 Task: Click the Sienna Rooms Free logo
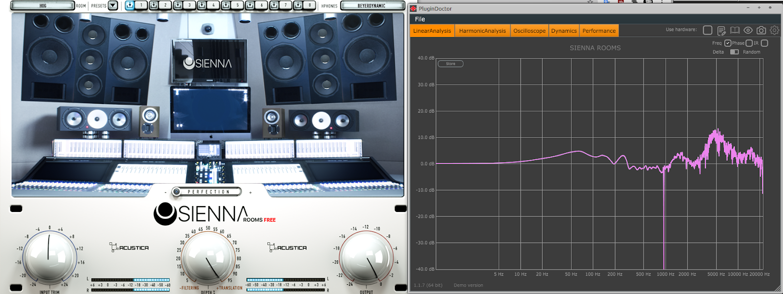pyautogui.click(x=214, y=214)
